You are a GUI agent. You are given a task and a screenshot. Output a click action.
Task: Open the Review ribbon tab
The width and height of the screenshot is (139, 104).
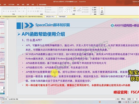click(23, 5)
